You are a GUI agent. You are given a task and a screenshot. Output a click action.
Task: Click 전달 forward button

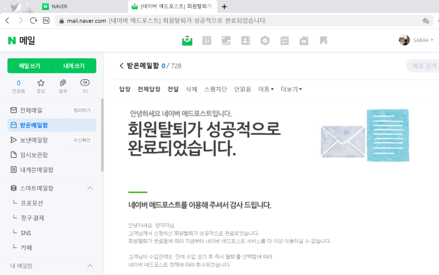(173, 90)
